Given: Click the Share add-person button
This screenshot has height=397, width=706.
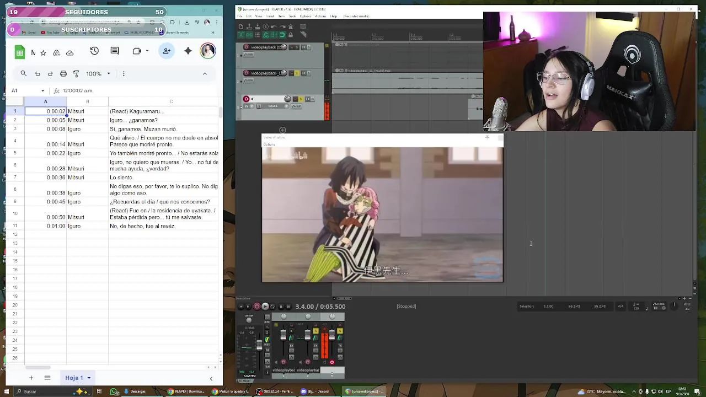Looking at the screenshot, I should (x=167, y=51).
